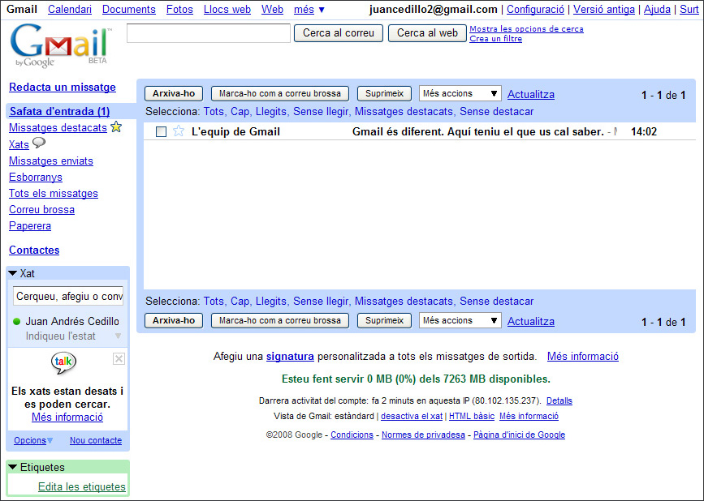
Task: Click the green online status dot
Action: click(x=16, y=322)
